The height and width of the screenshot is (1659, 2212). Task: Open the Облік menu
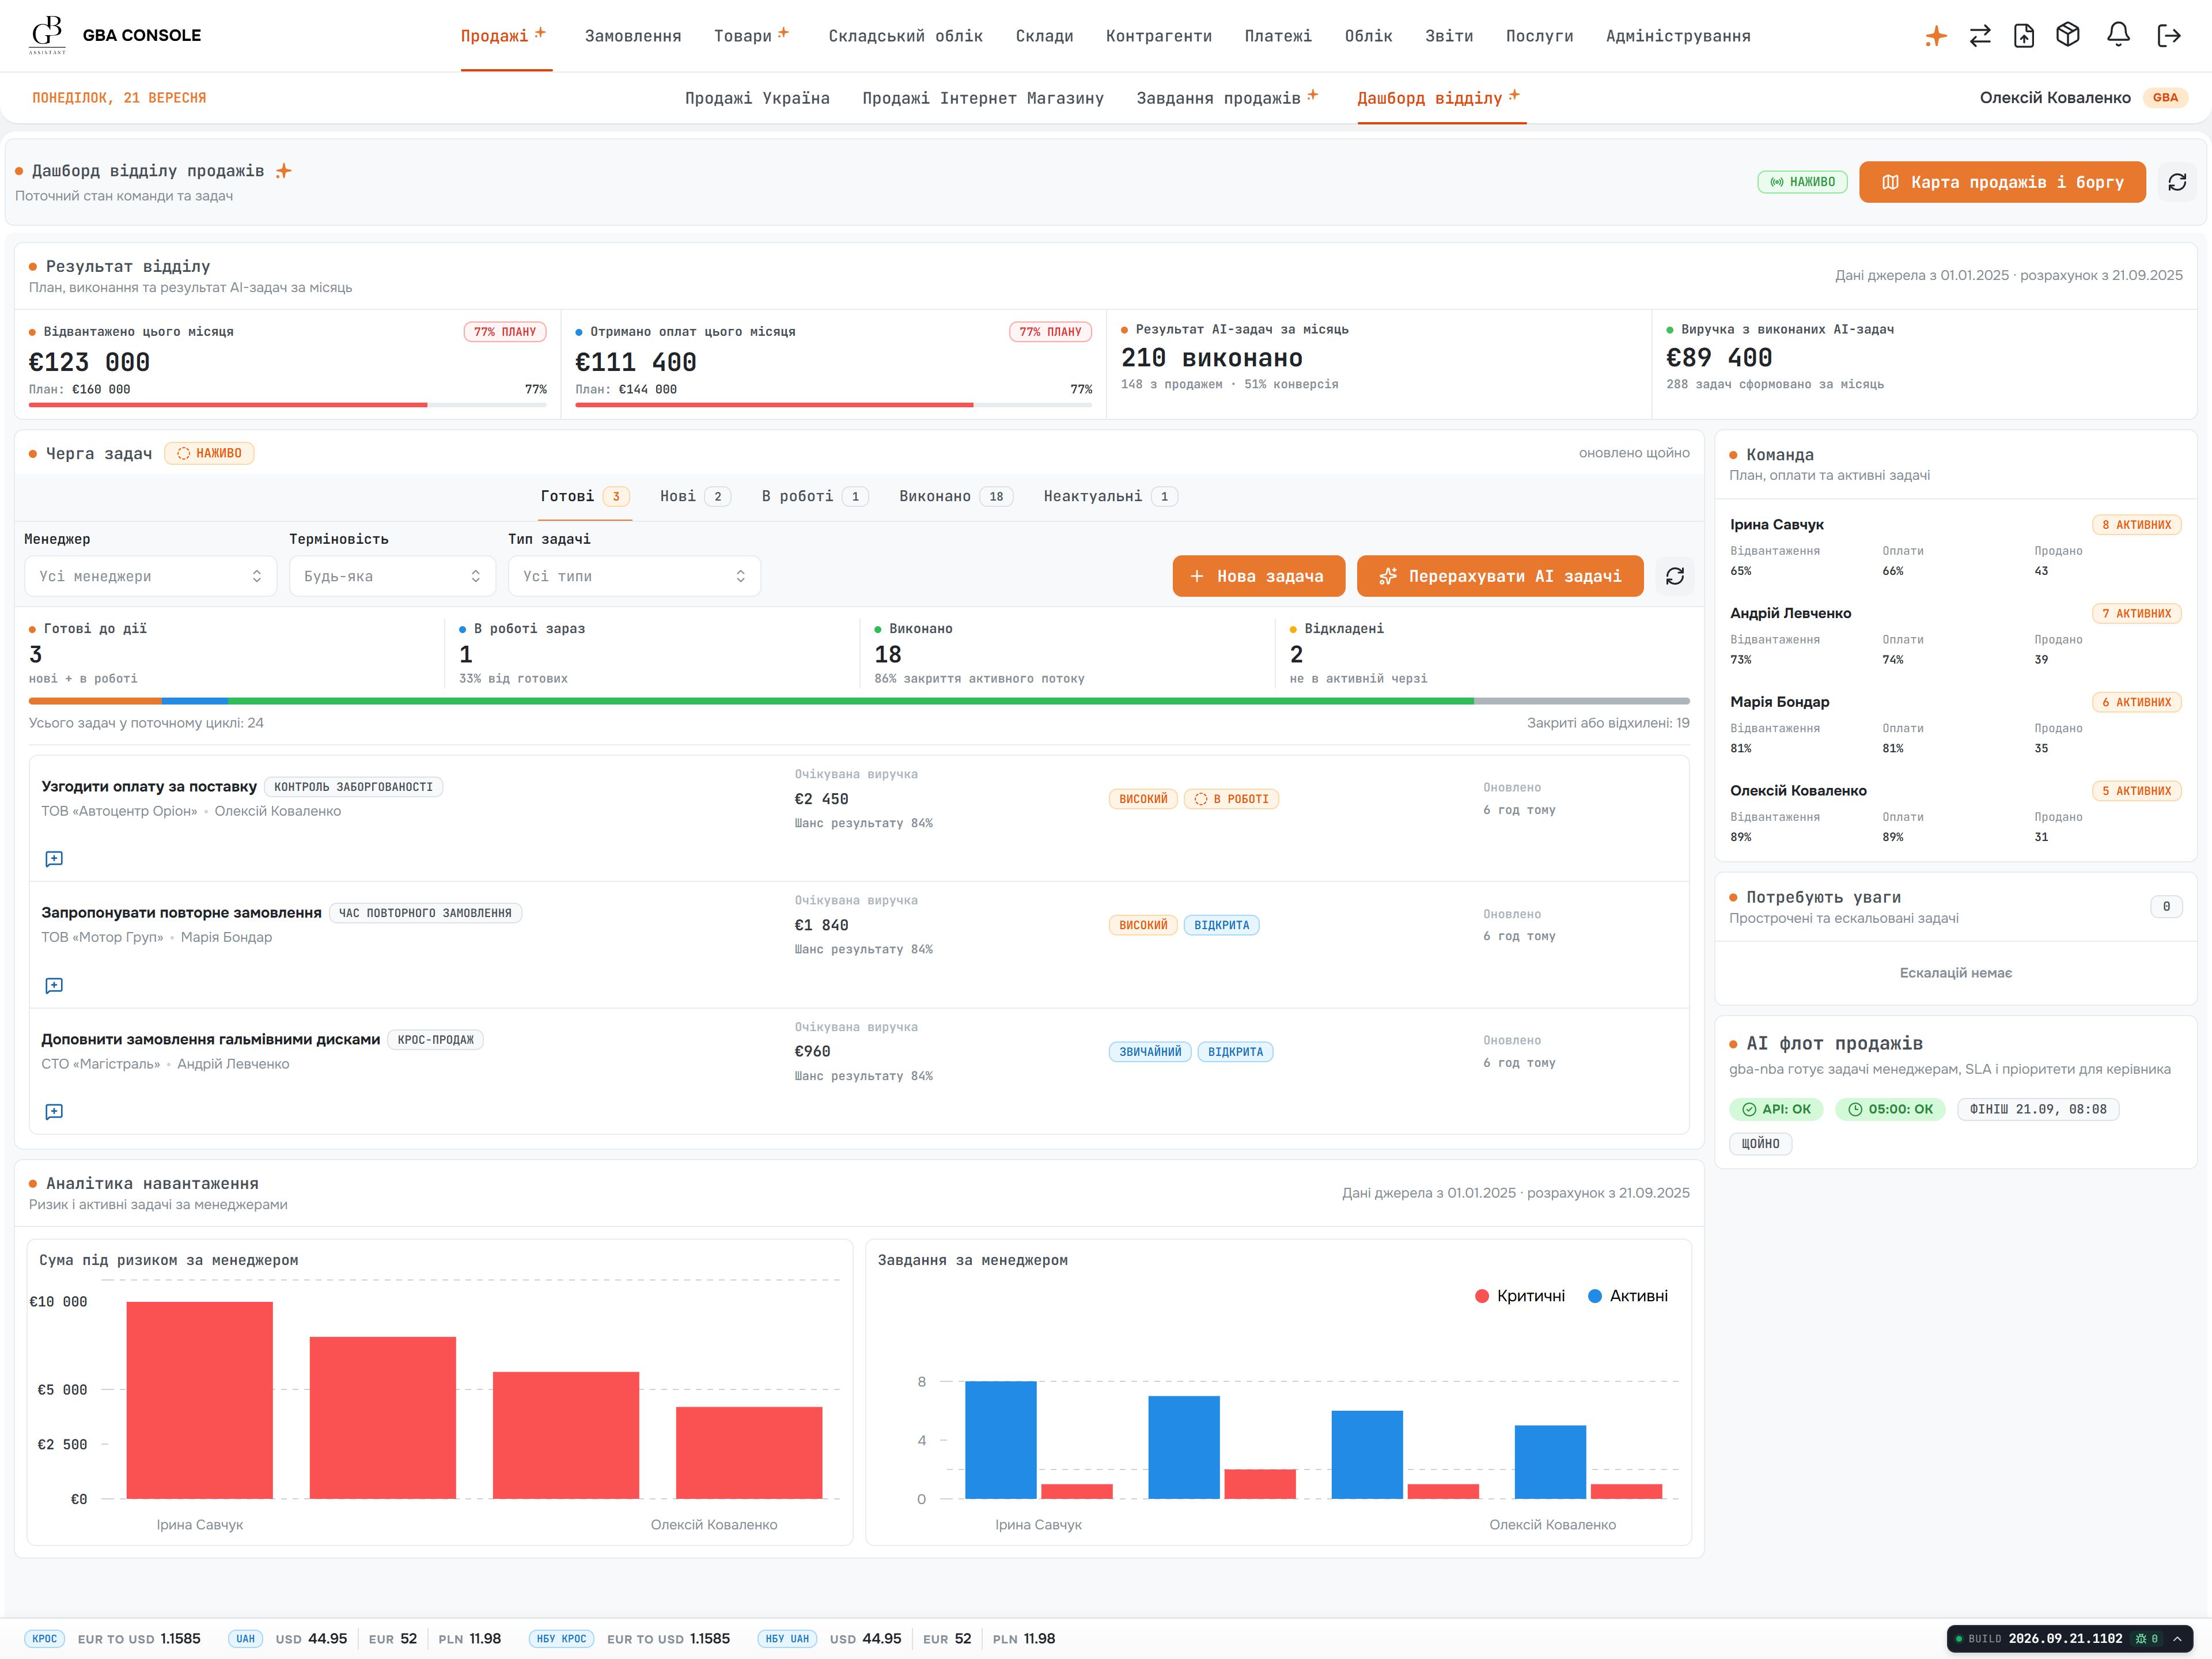point(1368,36)
